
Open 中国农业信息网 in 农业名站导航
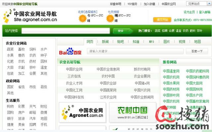(108, 69)
